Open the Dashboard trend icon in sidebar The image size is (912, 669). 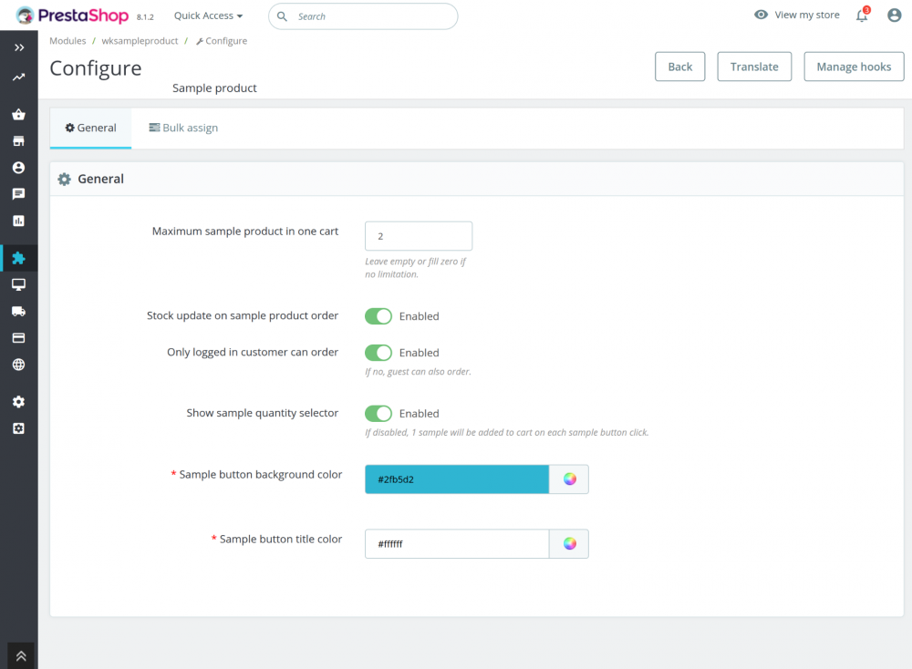coord(19,77)
